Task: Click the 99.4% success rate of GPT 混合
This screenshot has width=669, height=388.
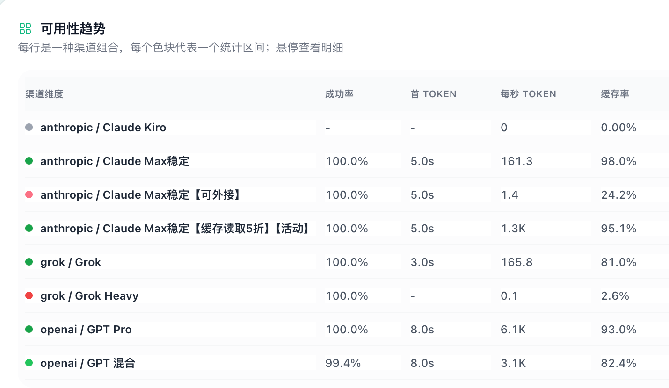Action: [343, 363]
